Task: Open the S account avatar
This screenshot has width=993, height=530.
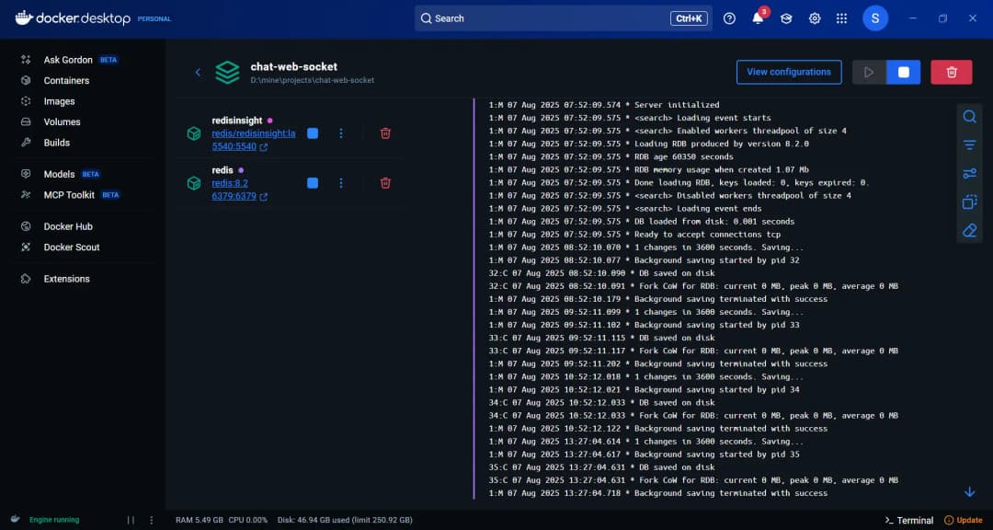Action: (x=875, y=18)
